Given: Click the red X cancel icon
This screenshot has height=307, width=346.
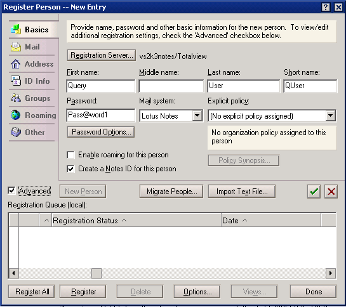Looking at the screenshot, I should 331,192.
